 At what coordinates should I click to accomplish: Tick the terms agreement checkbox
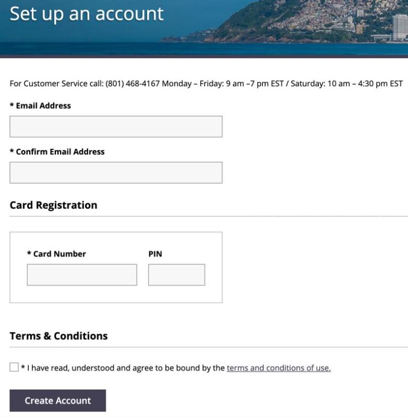tap(14, 367)
